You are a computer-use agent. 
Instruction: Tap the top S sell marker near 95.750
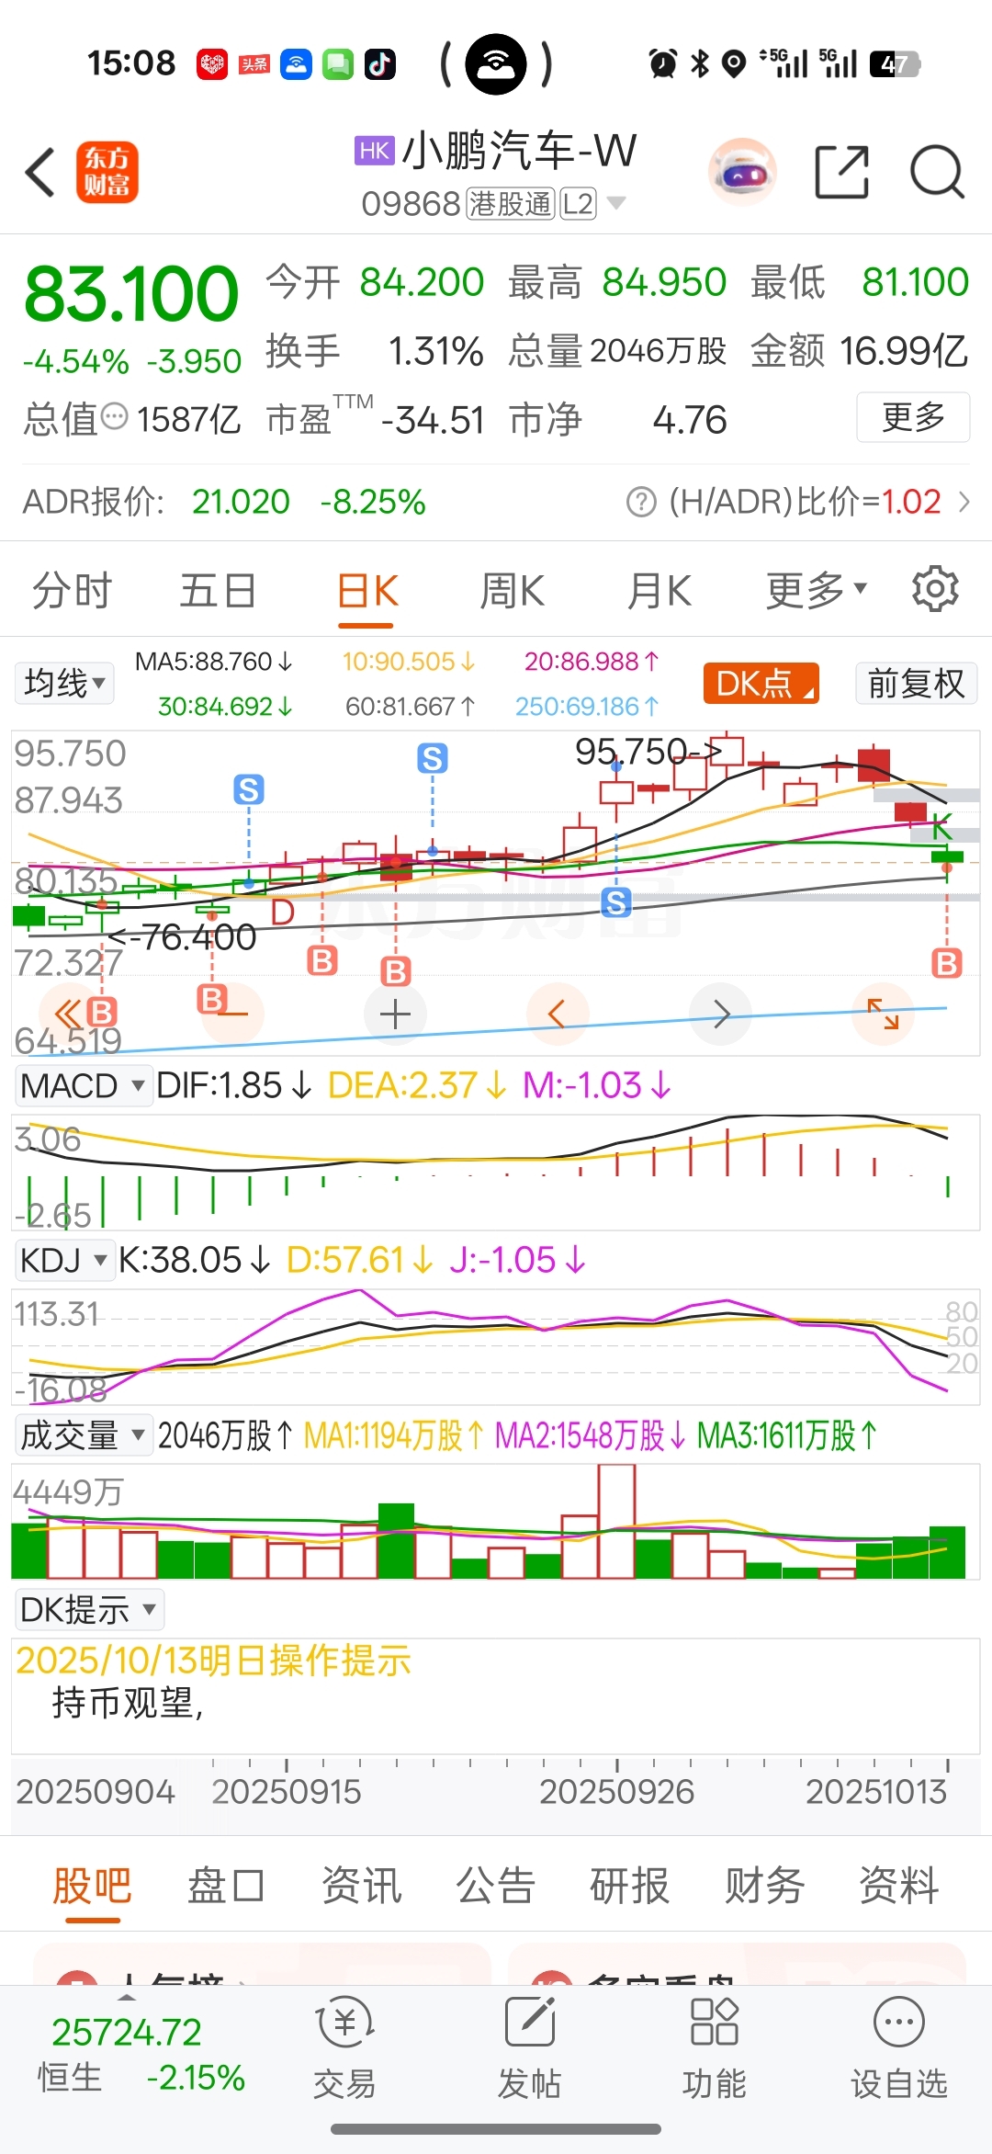pyautogui.click(x=433, y=758)
